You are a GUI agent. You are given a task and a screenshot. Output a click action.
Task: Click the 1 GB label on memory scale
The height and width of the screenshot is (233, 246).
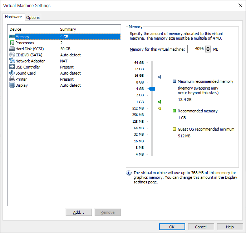140,102
